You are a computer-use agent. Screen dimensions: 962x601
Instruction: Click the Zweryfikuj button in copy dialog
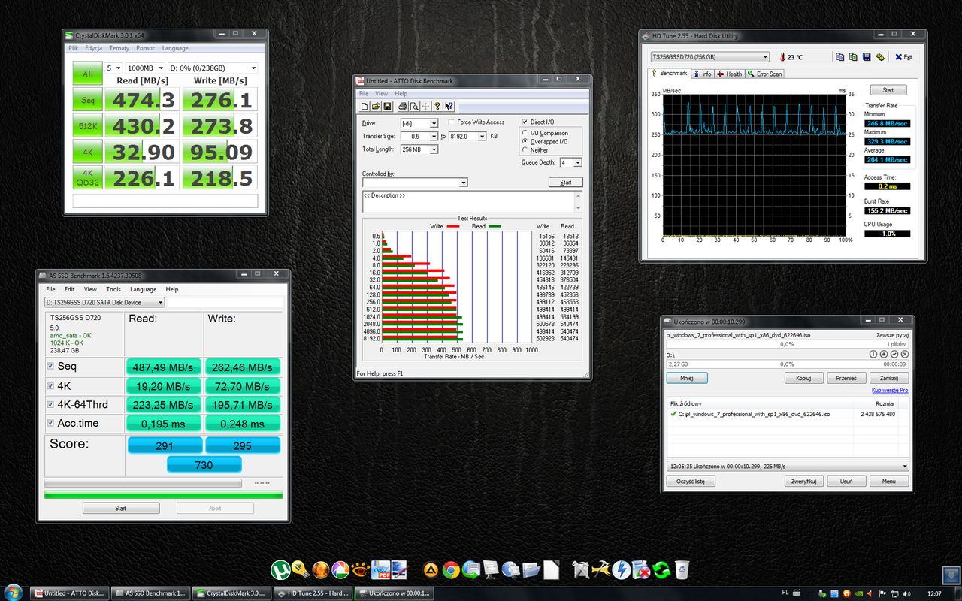click(804, 481)
